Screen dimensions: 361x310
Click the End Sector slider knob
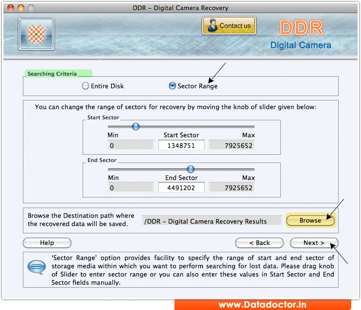point(190,169)
